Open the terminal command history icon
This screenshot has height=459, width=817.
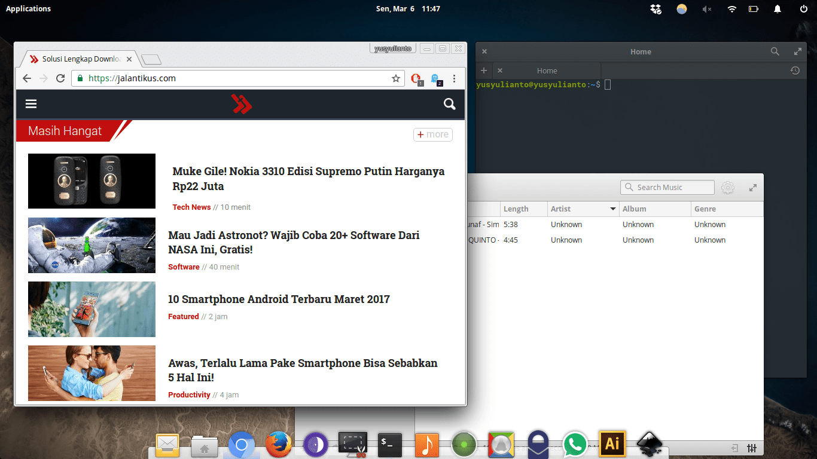(795, 71)
